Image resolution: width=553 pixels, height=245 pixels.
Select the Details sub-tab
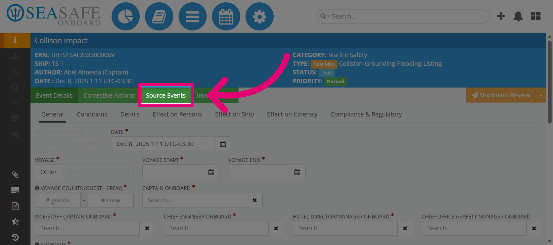[130, 114]
